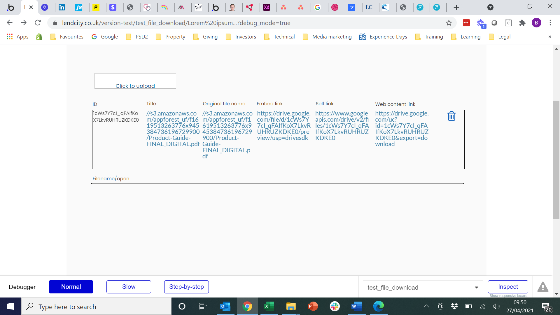560x315 pixels.
Task: Open Slack from the taskbar
Action: pos(335,306)
